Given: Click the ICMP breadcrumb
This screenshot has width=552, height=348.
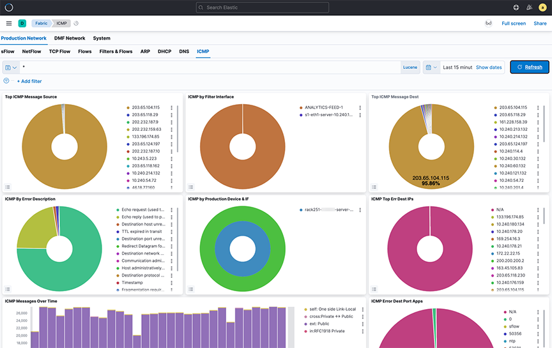Looking at the screenshot, I should (x=61, y=23).
